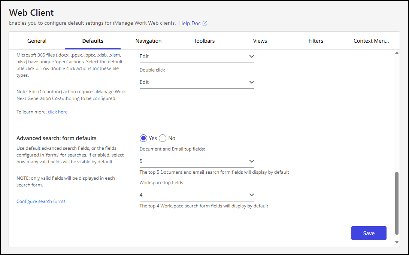Select Yes for Advanced search form defaults
Screen dimensions: 409x255
coord(143,138)
